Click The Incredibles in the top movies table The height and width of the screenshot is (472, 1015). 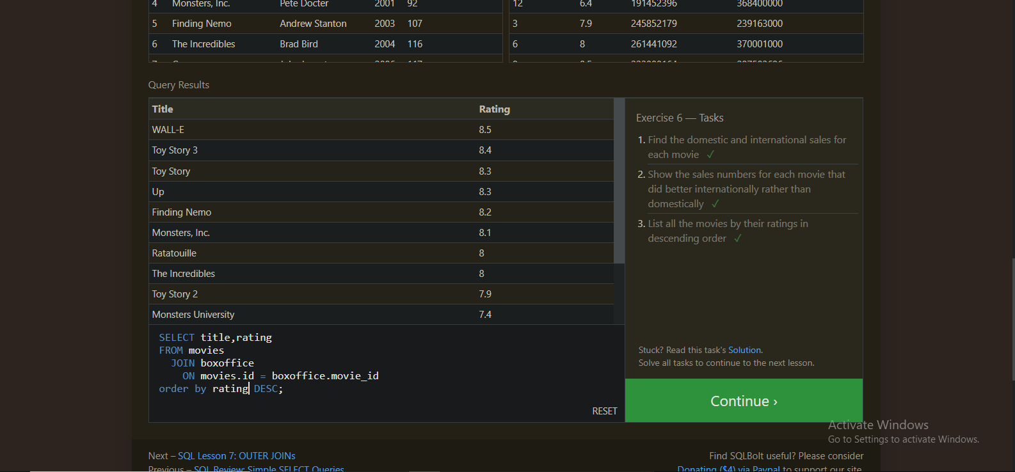point(204,44)
